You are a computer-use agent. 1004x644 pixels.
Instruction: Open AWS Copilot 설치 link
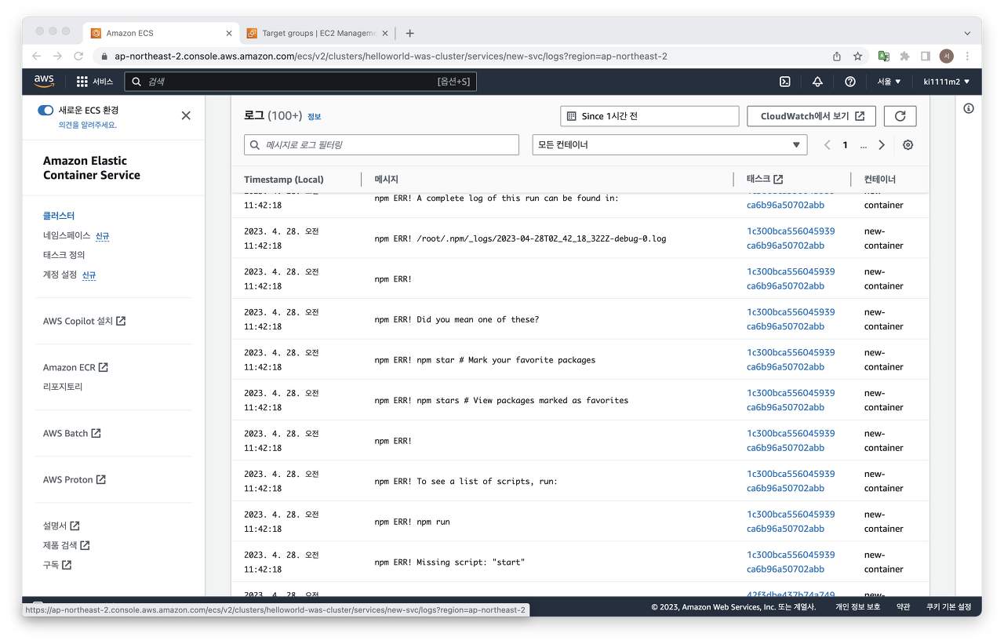click(x=84, y=321)
